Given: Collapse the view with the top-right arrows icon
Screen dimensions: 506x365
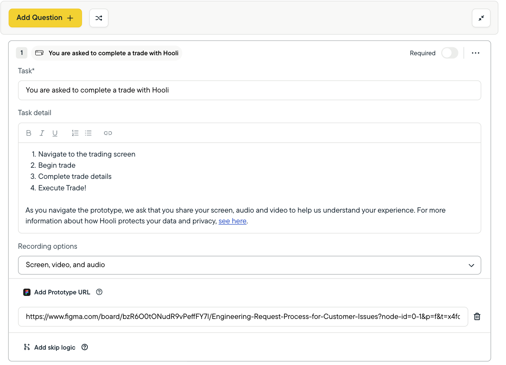Looking at the screenshot, I should pyautogui.click(x=481, y=18).
